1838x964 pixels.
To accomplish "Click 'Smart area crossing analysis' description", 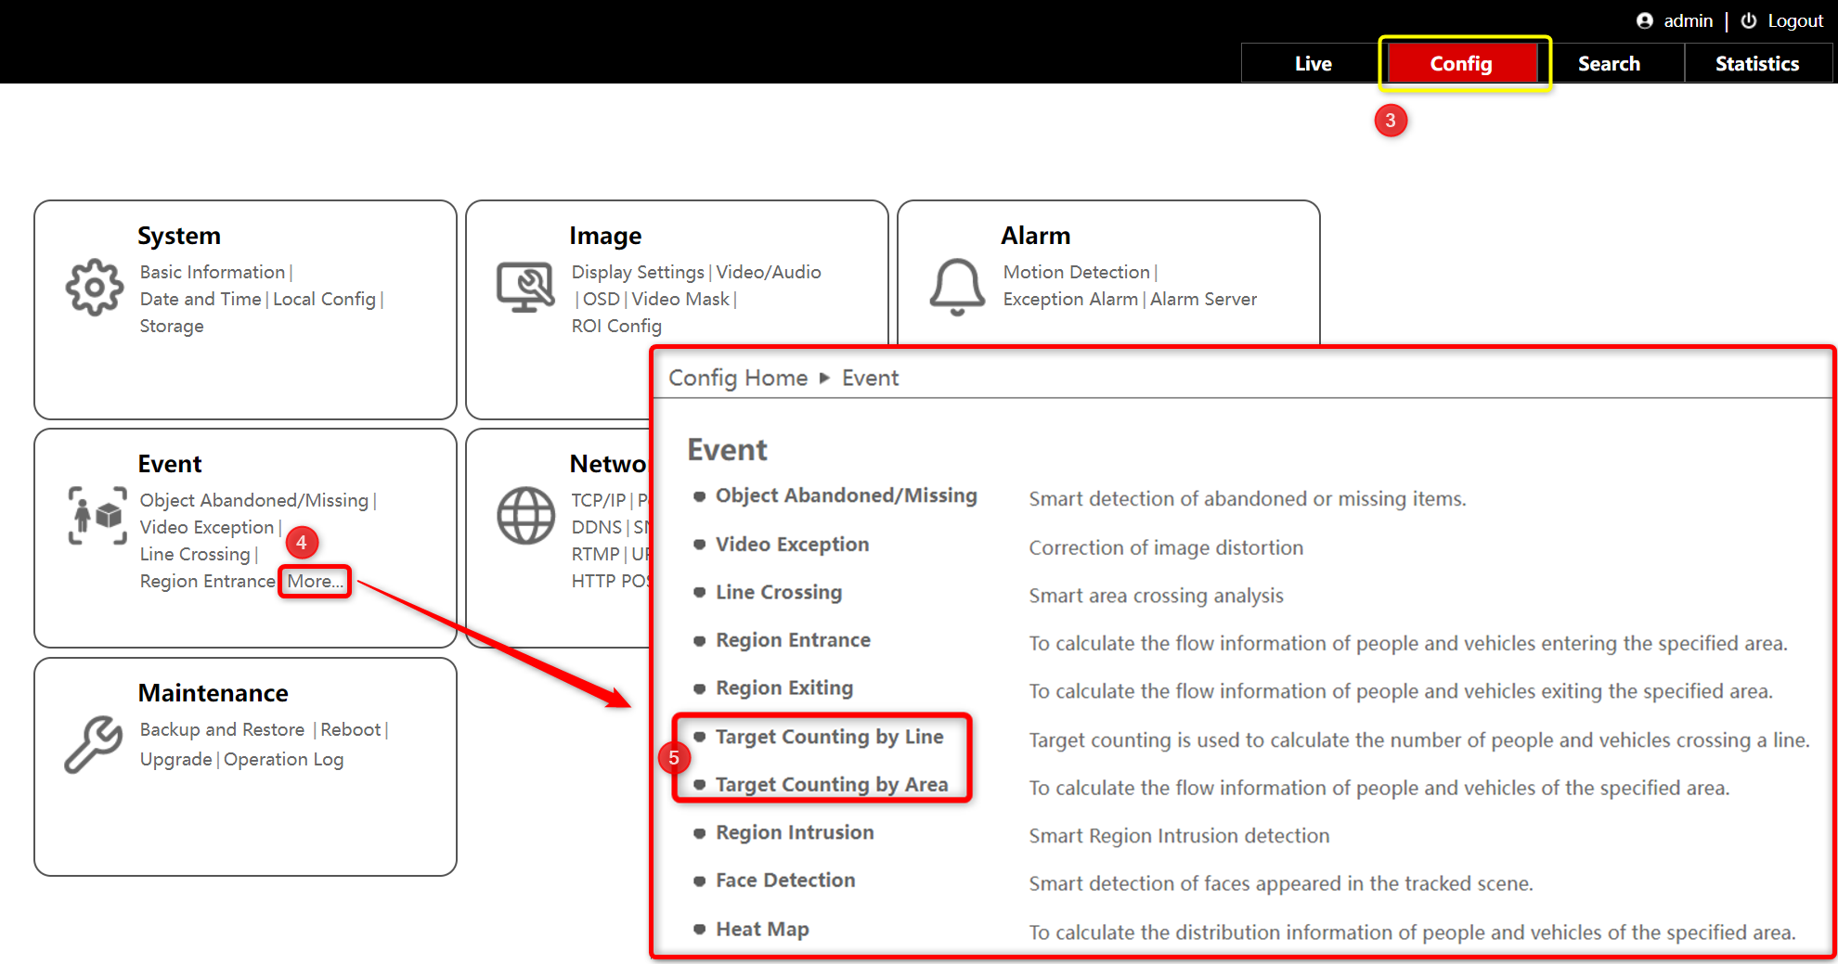I will [1156, 596].
